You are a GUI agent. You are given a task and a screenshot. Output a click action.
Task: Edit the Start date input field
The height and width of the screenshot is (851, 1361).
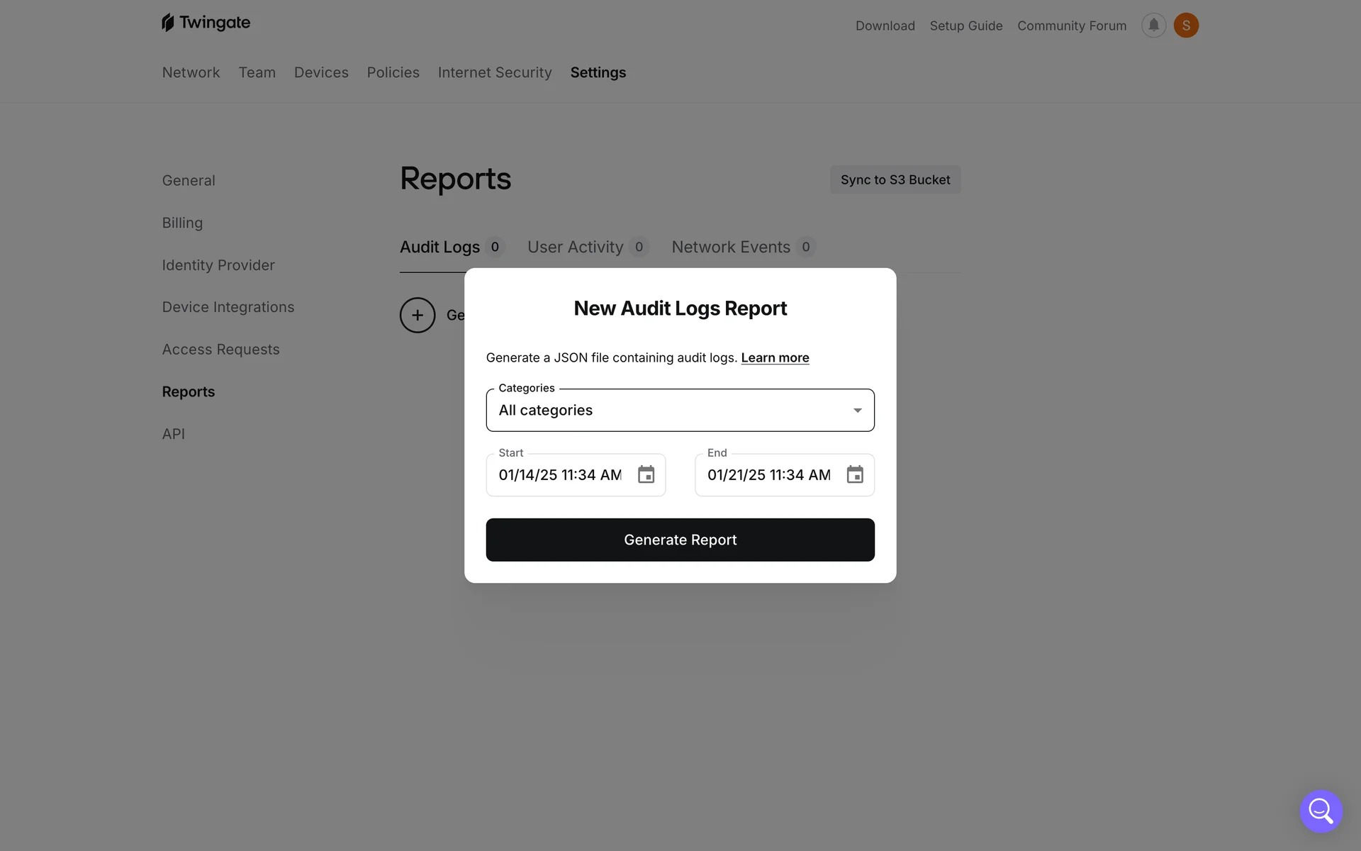pyautogui.click(x=560, y=475)
